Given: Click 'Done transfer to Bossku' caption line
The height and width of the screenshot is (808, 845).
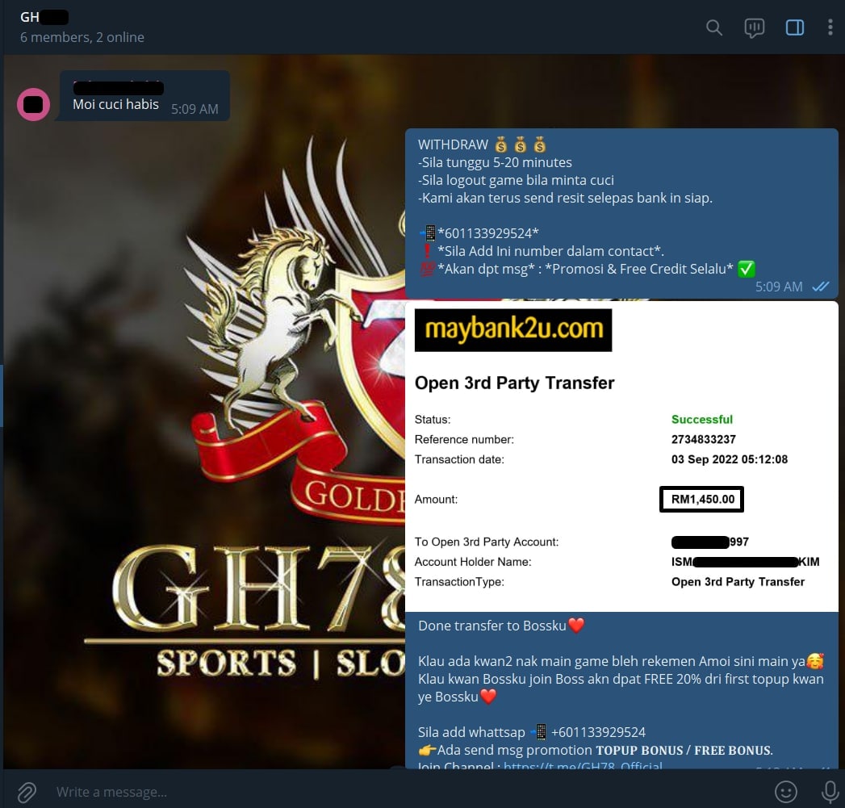Looking at the screenshot, I should pyautogui.click(x=501, y=626).
